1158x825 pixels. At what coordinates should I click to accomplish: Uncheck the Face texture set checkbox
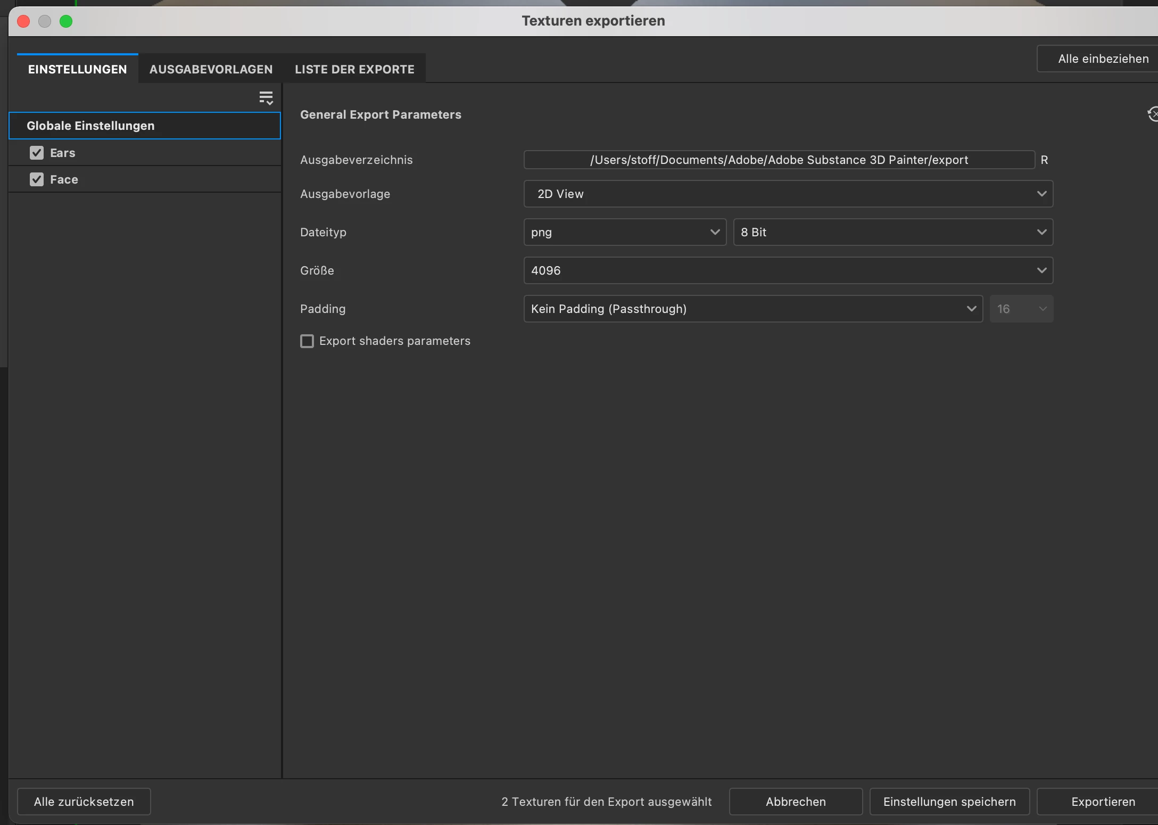click(37, 179)
